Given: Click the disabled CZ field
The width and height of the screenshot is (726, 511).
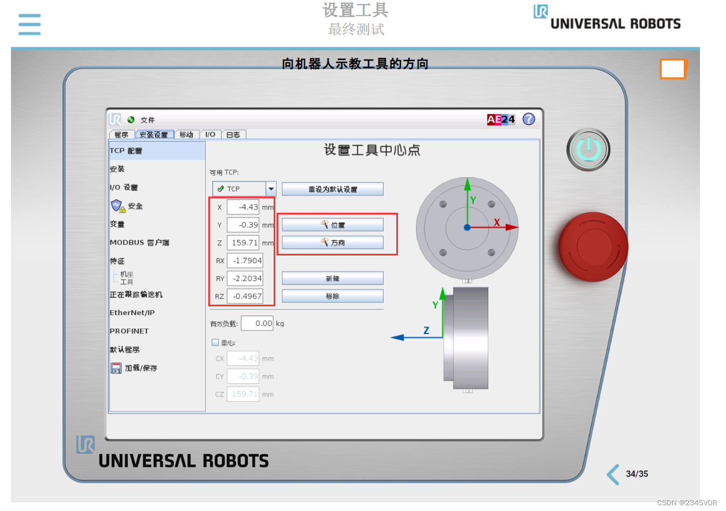Looking at the screenshot, I should coord(243,394).
